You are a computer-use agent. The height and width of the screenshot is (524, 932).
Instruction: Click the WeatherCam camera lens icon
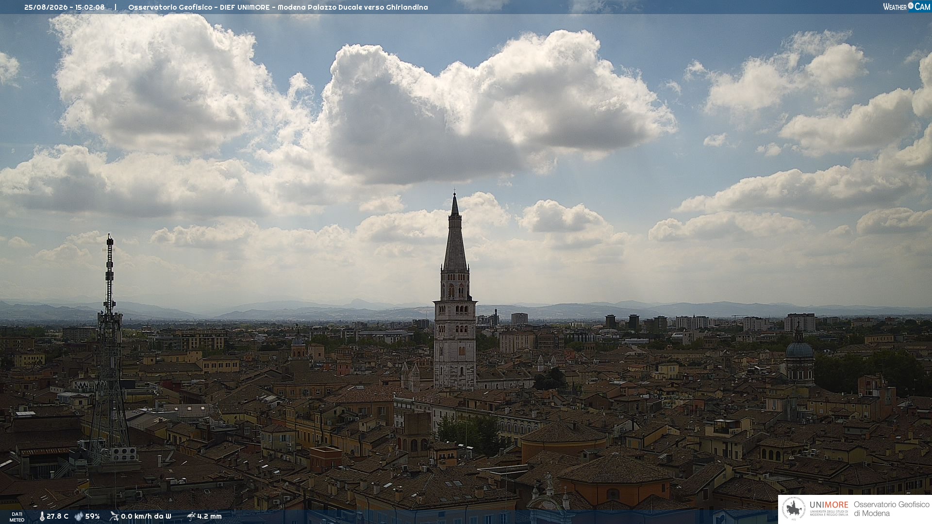click(911, 6)
